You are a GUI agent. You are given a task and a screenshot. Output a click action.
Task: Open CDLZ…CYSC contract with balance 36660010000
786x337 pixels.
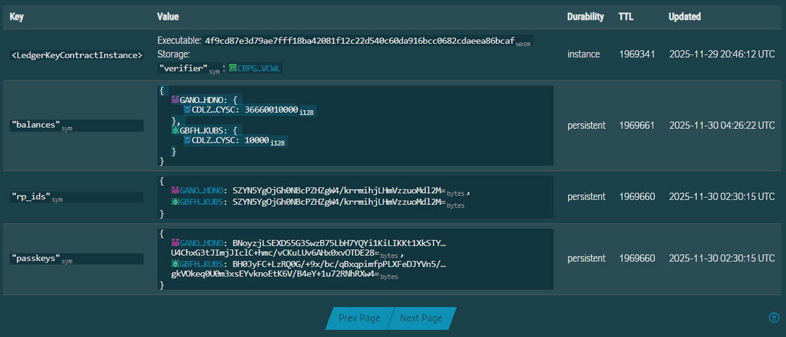(215, 110)
